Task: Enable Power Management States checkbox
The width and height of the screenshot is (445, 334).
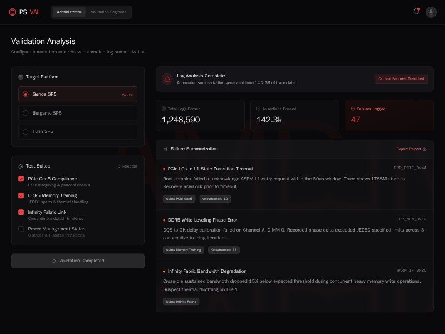Action: tap(21, 229)
